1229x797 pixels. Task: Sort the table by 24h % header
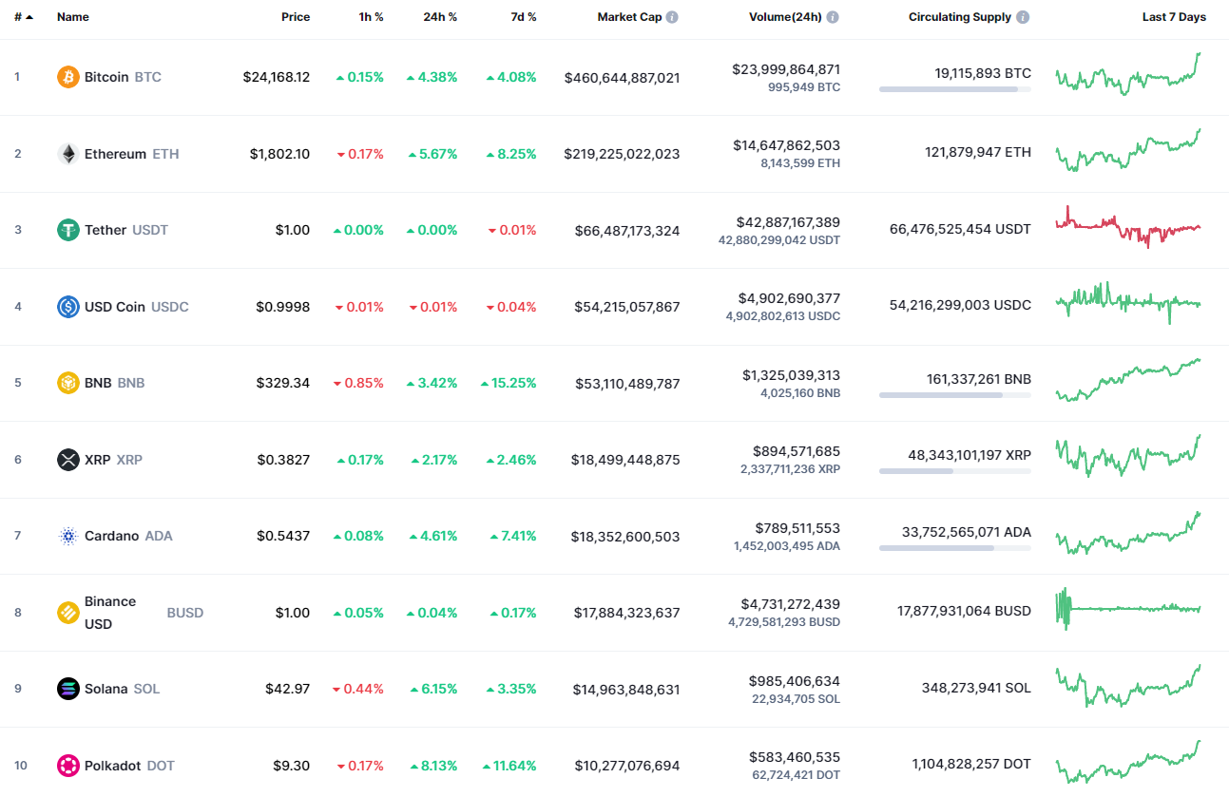pos(439,16)
